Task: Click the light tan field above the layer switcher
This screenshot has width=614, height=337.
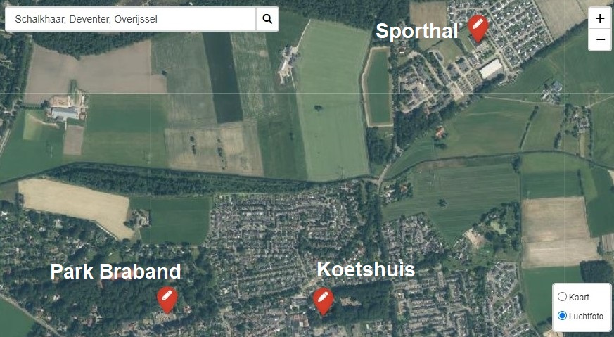Action: [558, 232]
